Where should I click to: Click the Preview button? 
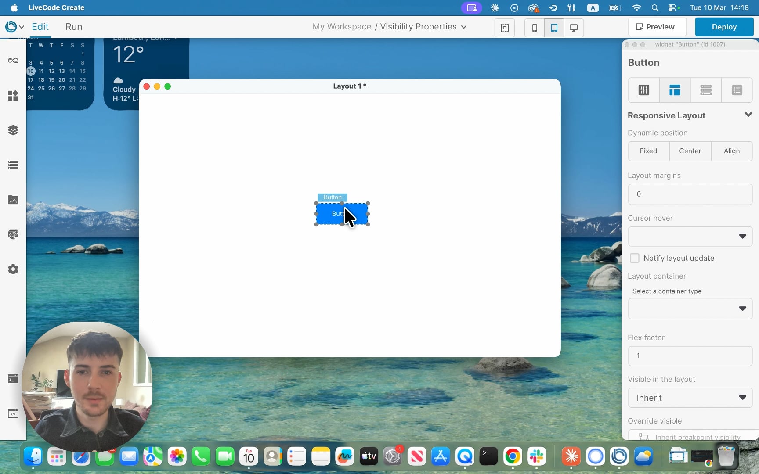tap(657, 27)
